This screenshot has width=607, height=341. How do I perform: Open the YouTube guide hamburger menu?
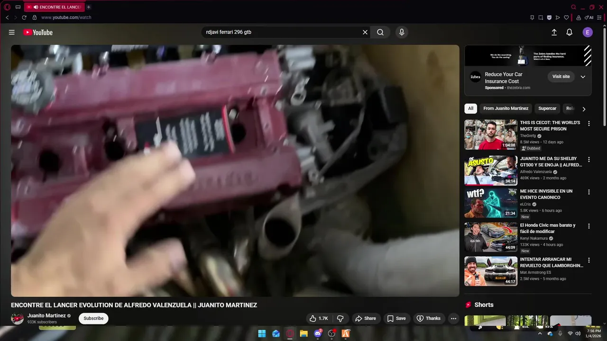click(x=11, y=32)
